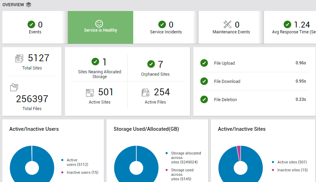Click the Active/Inactive Users chart title

tap(34, 129)
